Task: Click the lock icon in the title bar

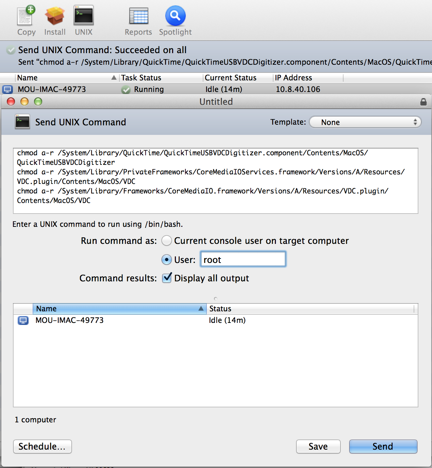Action: (x=424, y=102)
